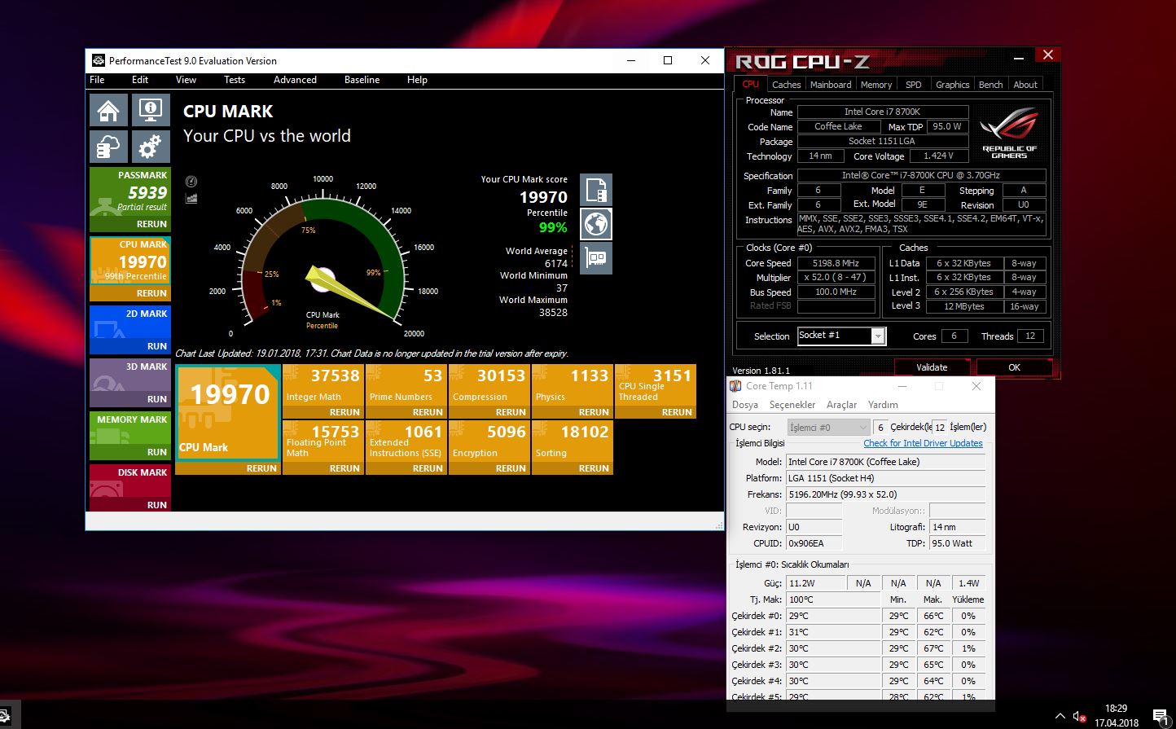The image size is (1176, 729).
Task: Open the File menu in PerformanceTest
Action: (x=97, y=80)
